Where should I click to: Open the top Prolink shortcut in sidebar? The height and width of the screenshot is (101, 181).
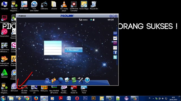115,34
